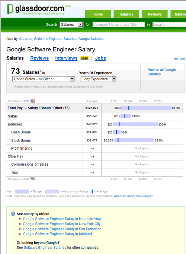Image resolution: width=186 pixels, height=254 pixels.
Task: Click the Company Name or Job Title field
Action: point(118,25)
